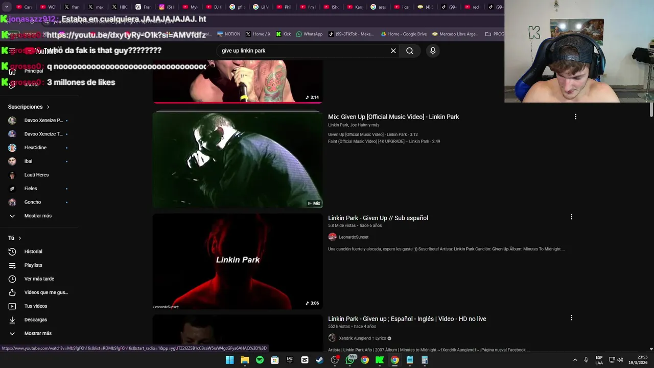Expand Mostrar más below Goncho
Image resolution: width=654 pixels, height=368 pixels.
[x=39, y=216]
